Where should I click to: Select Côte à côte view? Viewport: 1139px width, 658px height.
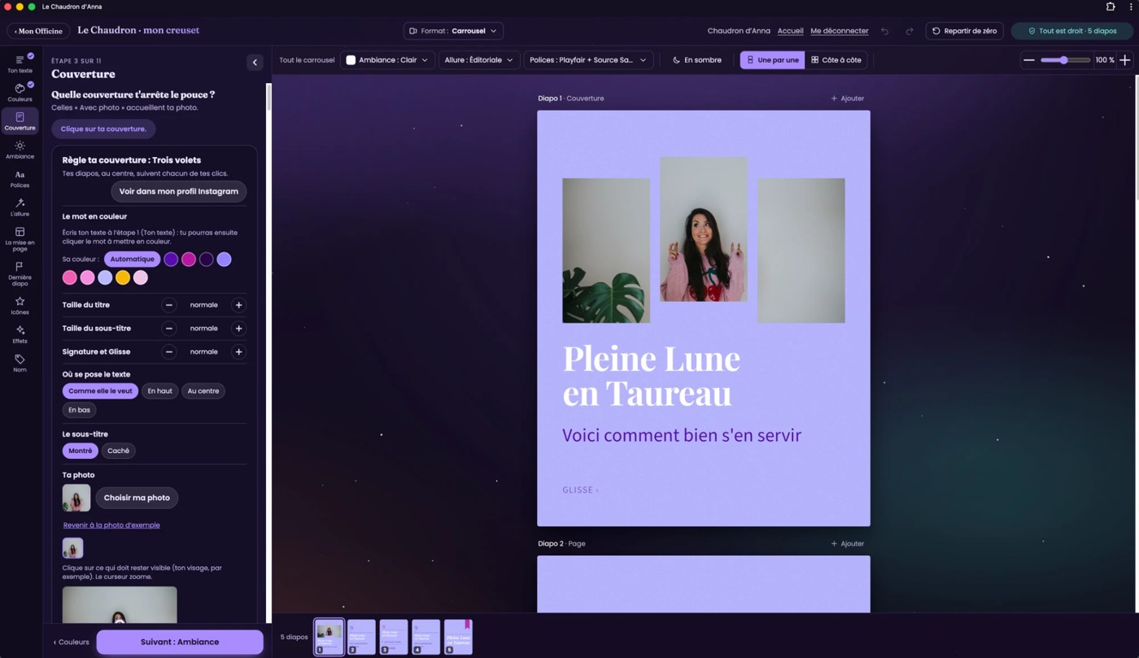(836, 60)
